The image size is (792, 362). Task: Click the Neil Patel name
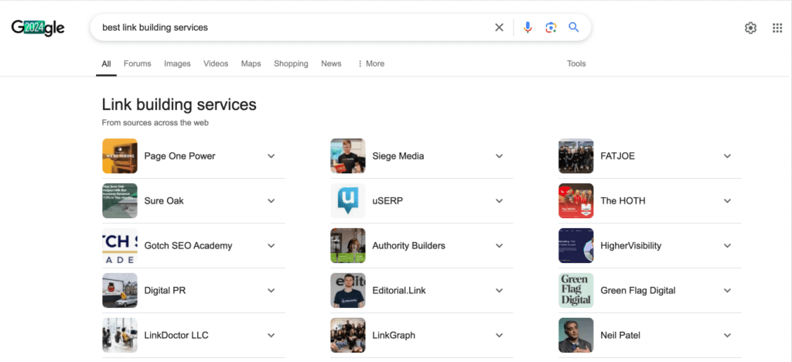click(620, 335)
